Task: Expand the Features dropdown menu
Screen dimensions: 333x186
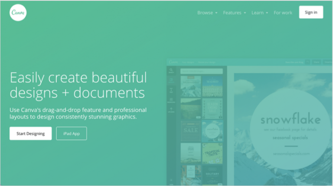Action: (235, 13)
